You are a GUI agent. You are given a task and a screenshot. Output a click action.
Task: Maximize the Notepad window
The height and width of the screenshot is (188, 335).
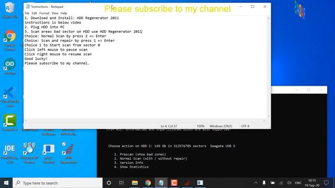(x=252, y=7)
